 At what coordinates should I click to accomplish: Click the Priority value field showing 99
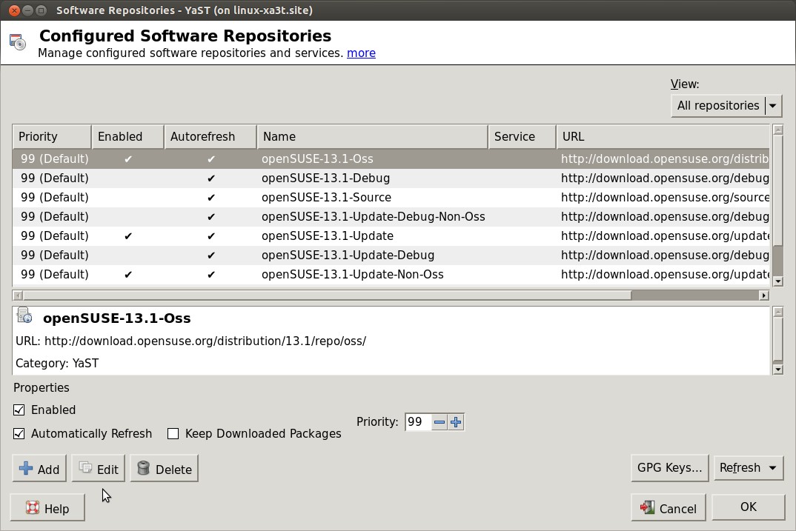point(418,422)
